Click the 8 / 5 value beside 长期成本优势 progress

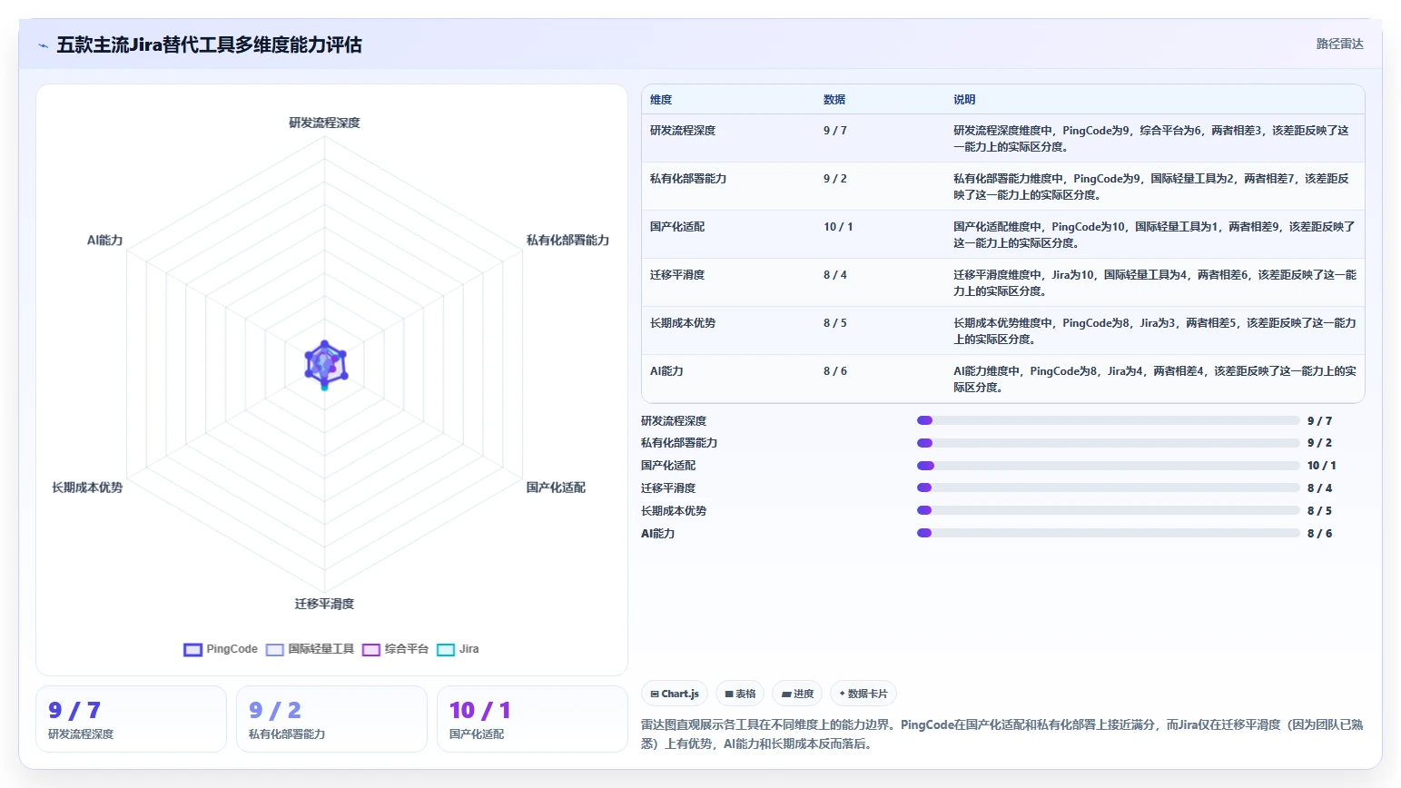coord(1319,511)
